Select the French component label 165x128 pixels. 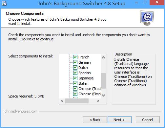coord(84,57)
